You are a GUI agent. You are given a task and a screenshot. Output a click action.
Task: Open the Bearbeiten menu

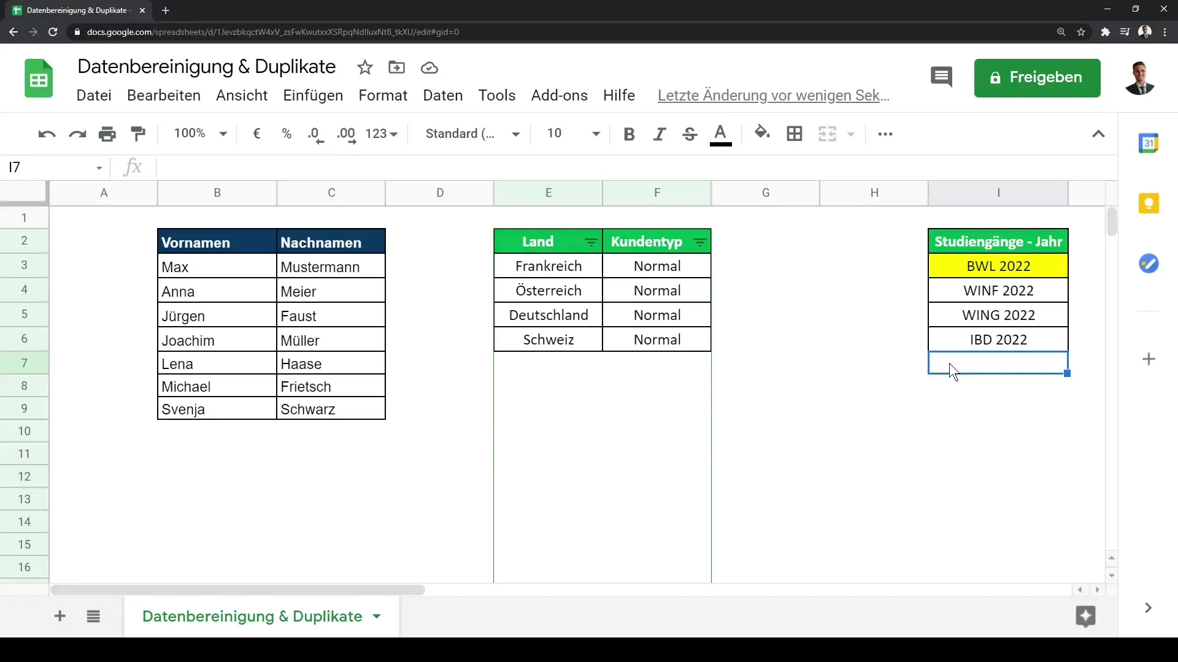164,96
